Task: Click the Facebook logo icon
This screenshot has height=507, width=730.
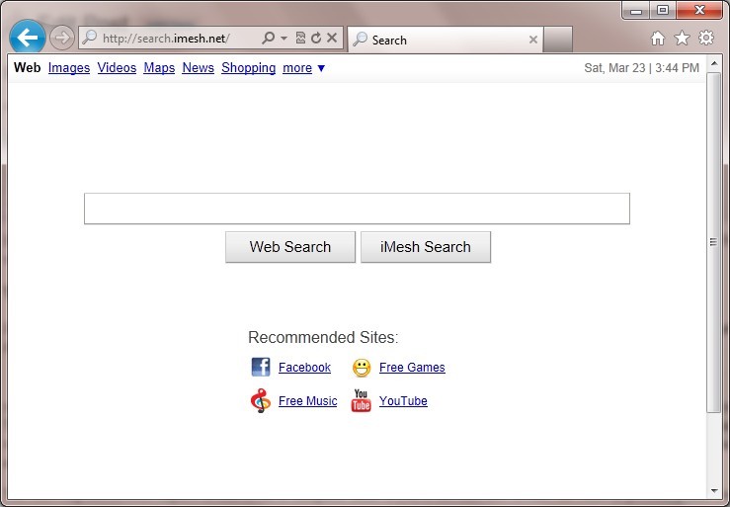Action: point(261,367)
